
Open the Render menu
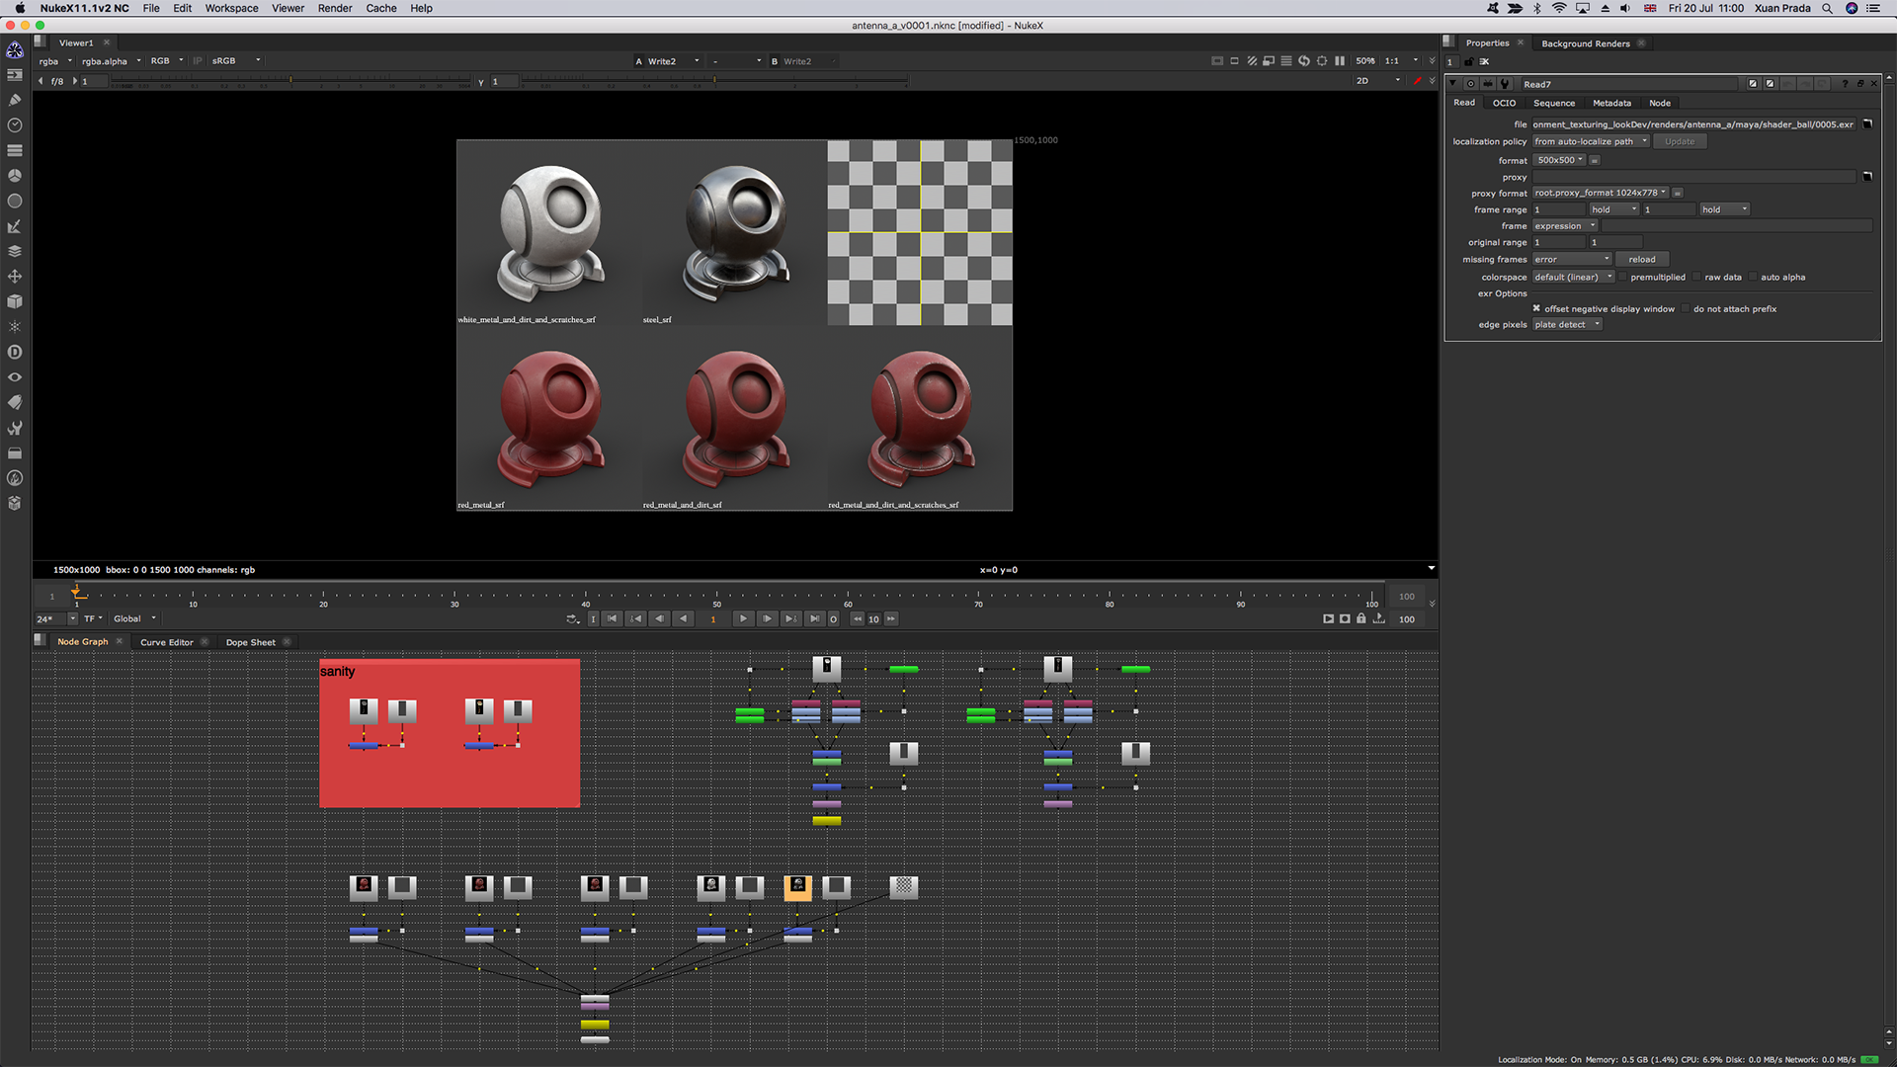pos(335,8)
